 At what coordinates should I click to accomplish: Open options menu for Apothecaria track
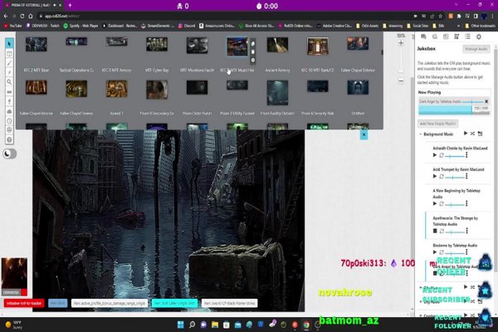click(x=466, y=231)
